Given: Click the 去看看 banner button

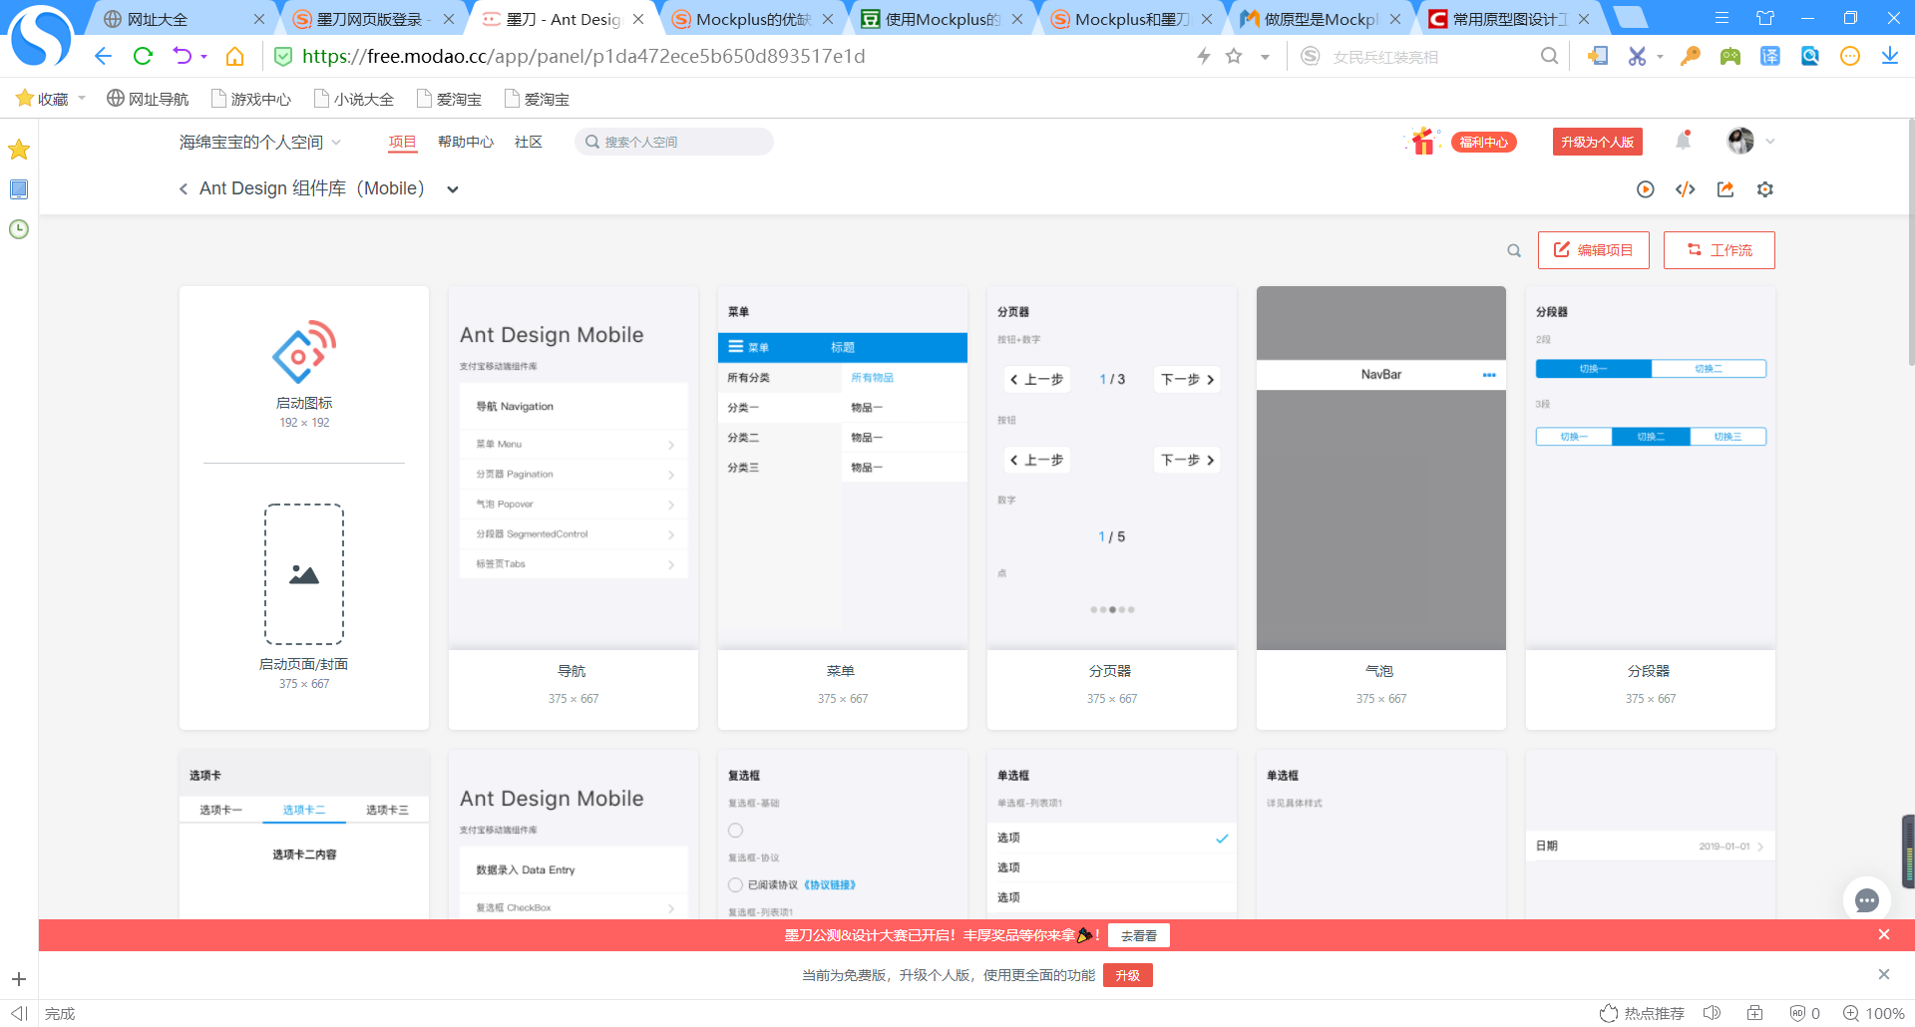Looking at the screenshot, I should click(1139, 935).
